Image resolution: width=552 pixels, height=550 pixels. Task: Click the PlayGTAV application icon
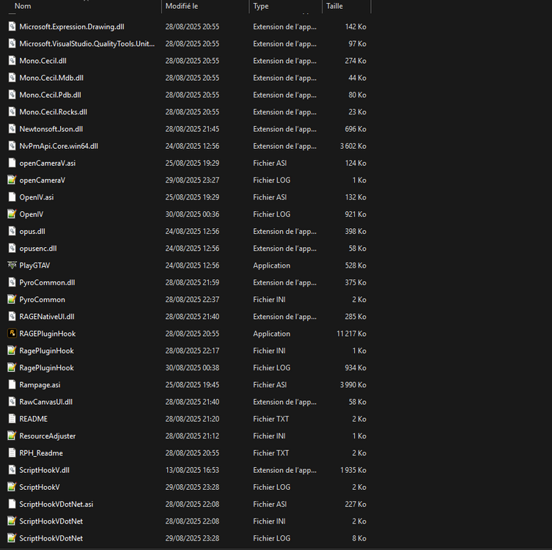tap(12, 265)
